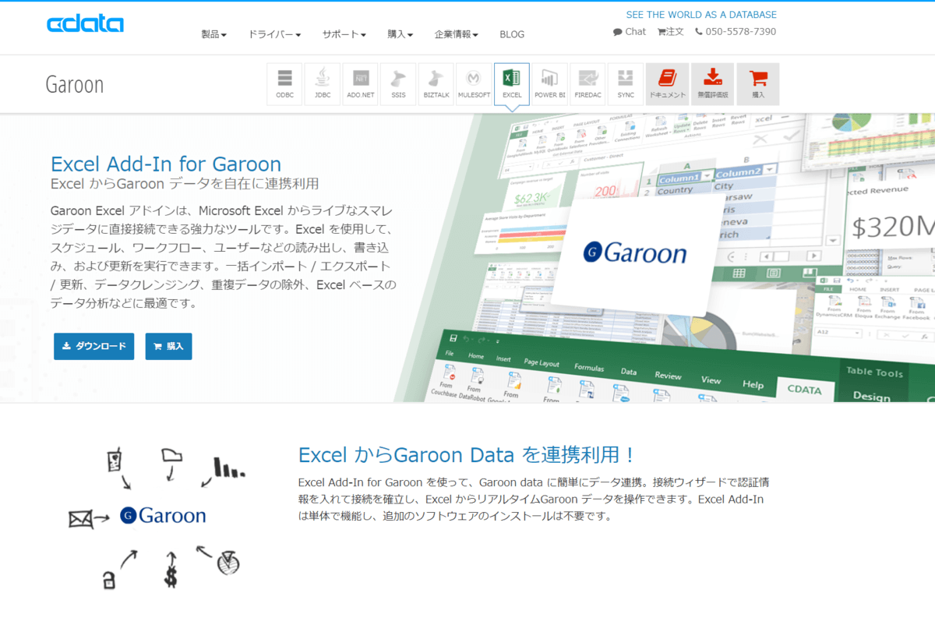Expand the ドライバー menu
This screenshot has height=625, width=935.
(x=274, y=34)
